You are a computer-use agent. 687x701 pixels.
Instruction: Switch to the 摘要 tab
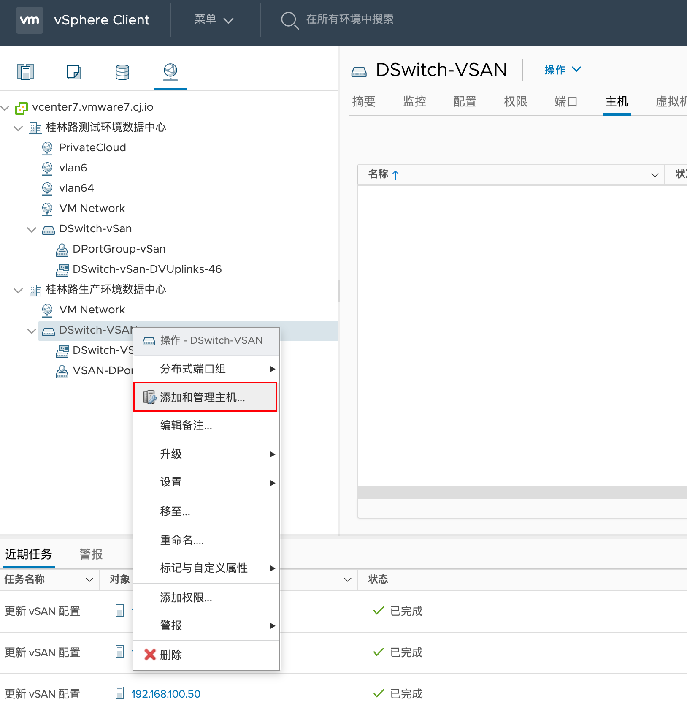click(364, 101)
